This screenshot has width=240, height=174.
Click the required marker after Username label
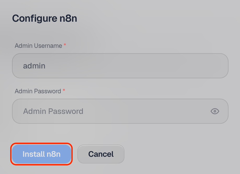65,45
